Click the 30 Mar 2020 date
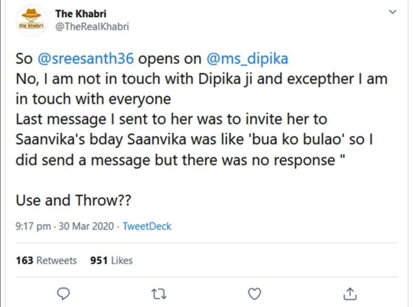The width and height of the screenshot is (413, 307). point(86,226)
